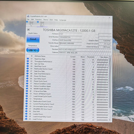
Task: Click the scrollbar up arrow in attribute list
Action: point(110,57)
